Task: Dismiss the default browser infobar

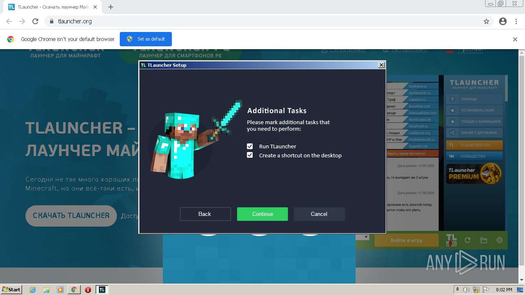Action: pyautogui.click(x=515, y=39)
